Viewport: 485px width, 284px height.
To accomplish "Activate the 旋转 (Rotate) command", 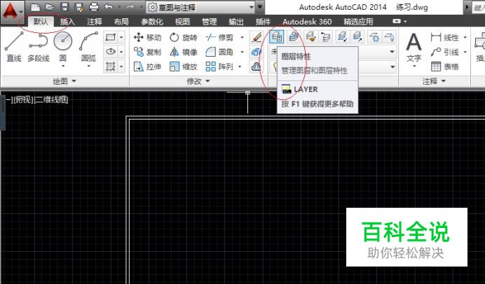I will pos(184,37).
